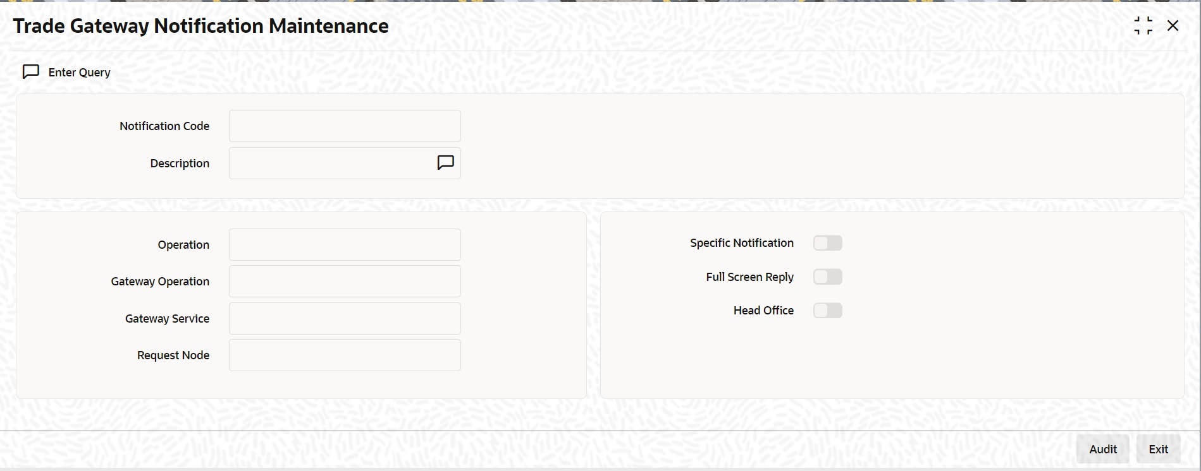The image size is (1201, 471).
Task: Turn on the Head Office switch
Action: tap(828, 311)
